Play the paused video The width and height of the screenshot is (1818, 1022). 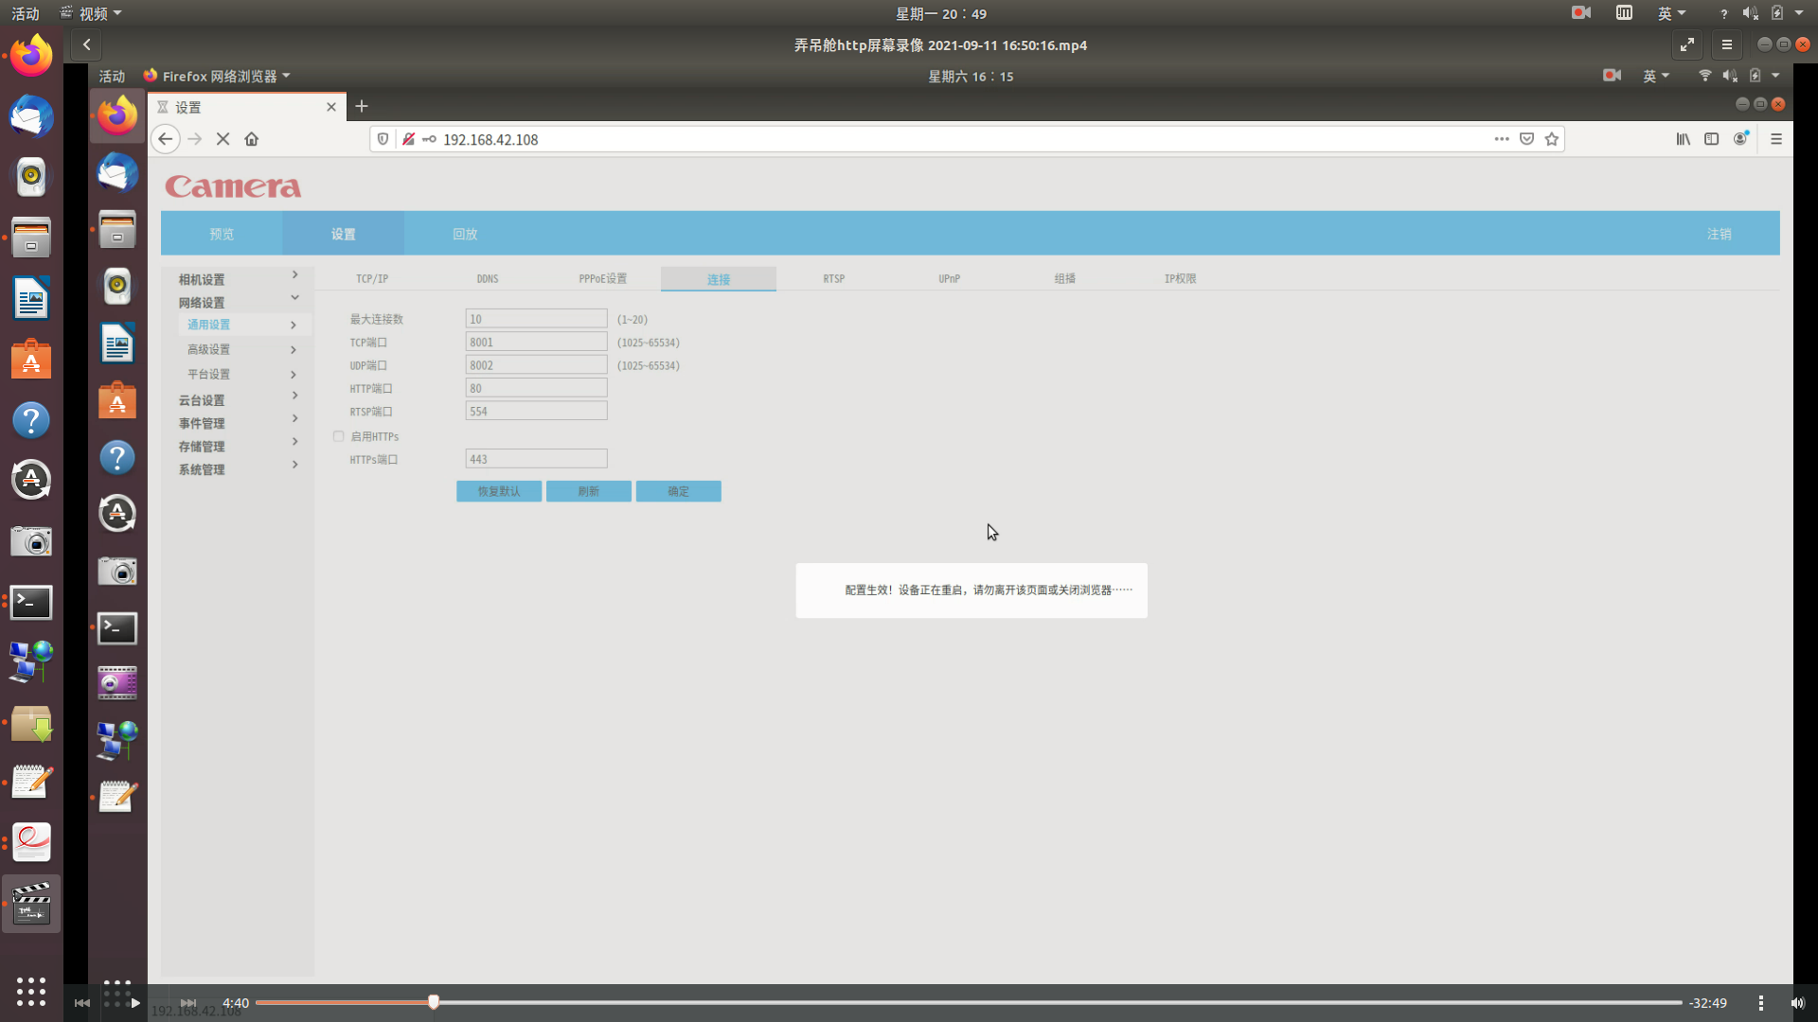(134, 1003)
